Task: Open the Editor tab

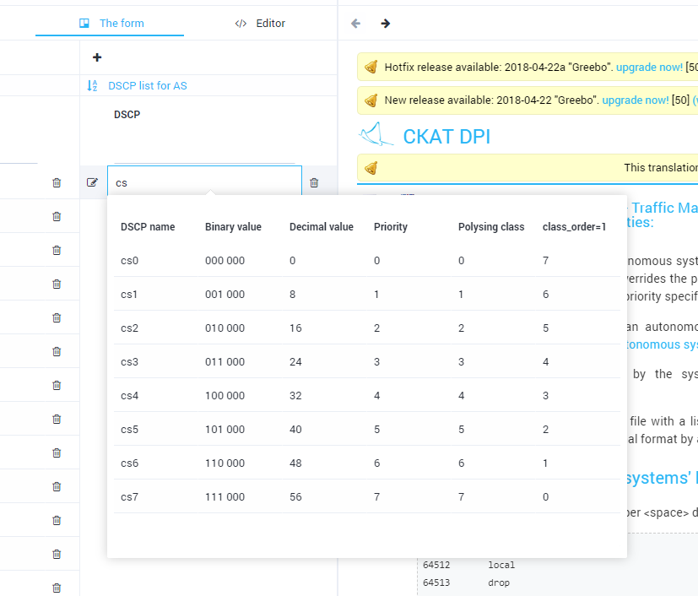Action: (260, 24)
